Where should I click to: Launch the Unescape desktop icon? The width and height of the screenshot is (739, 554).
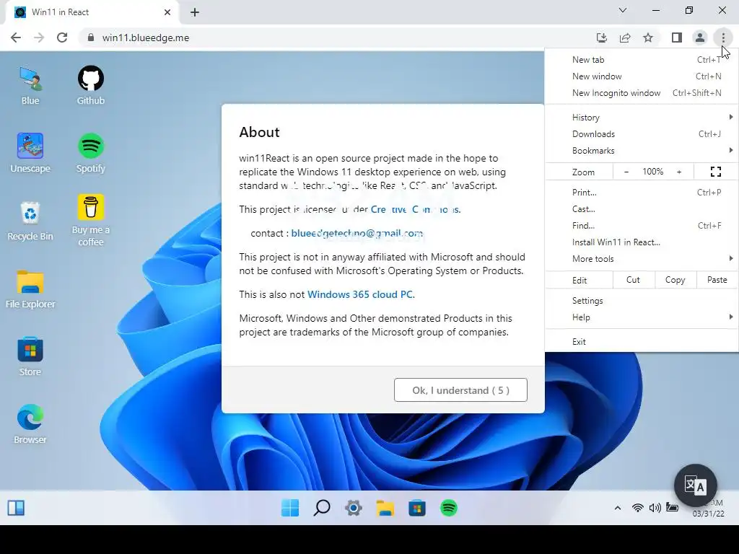point(30,153)
